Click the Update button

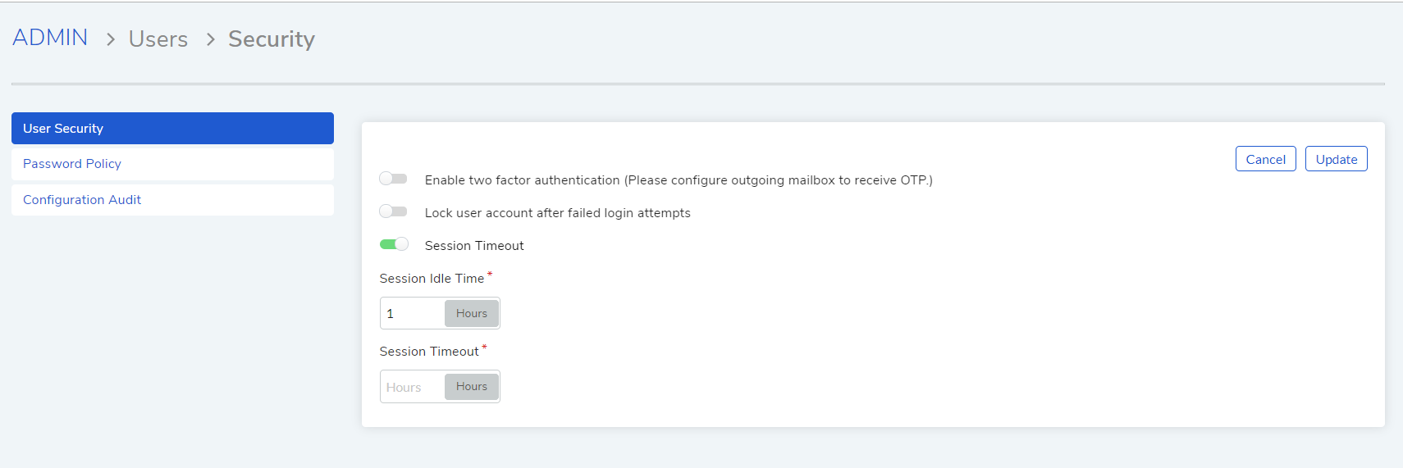1336,159
